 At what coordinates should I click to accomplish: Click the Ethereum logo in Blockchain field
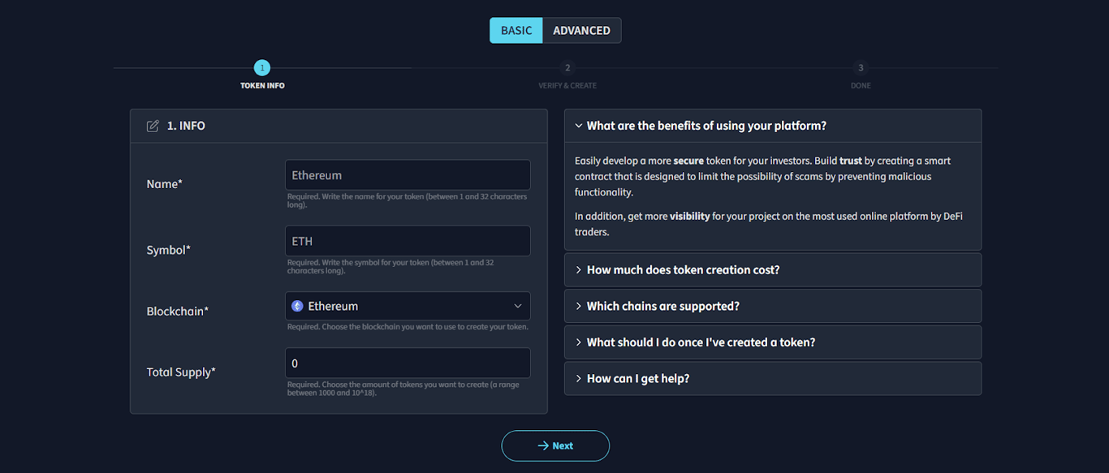297,306
